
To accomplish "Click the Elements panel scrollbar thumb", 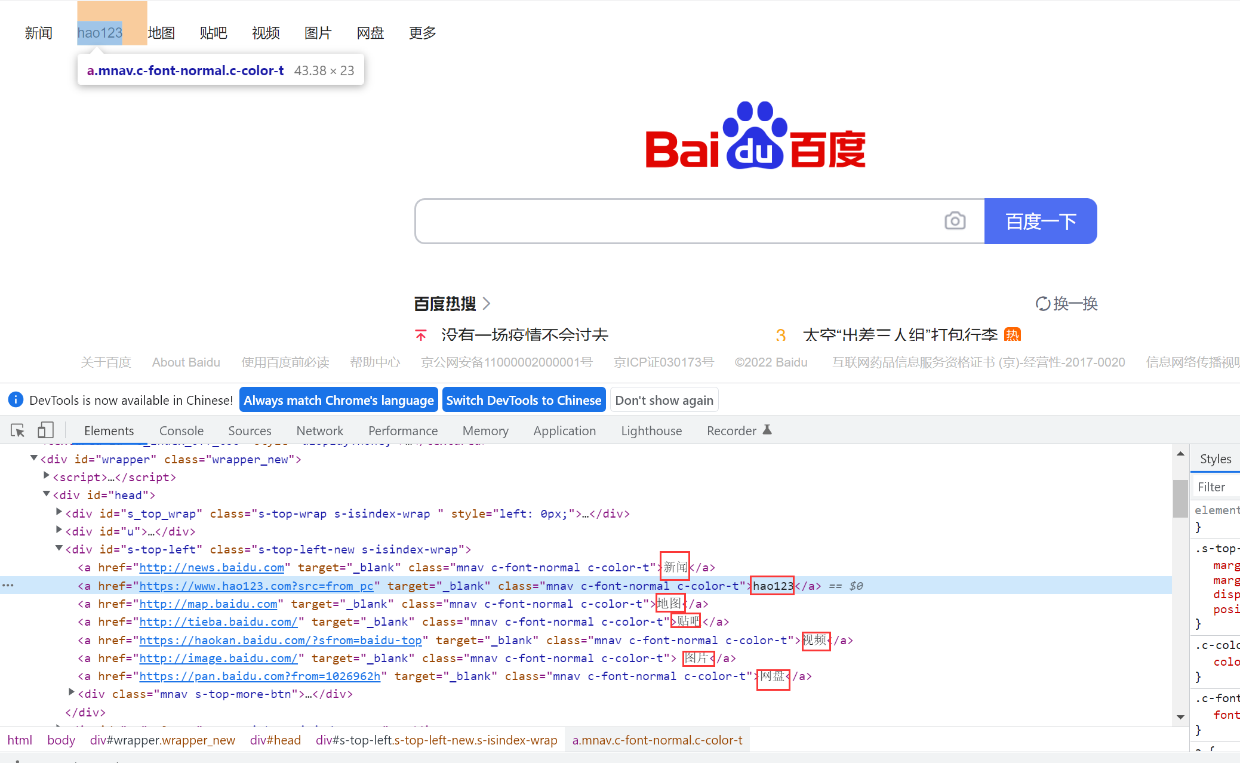I will click(x=1180, y=498).
